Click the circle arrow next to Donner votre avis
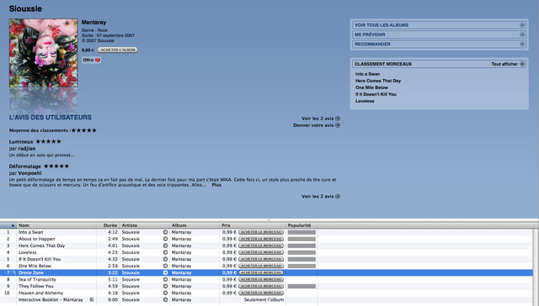 tap(338, 125)
